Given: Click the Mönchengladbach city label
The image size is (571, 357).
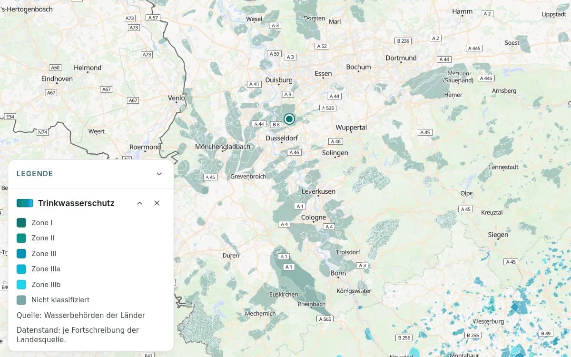Looking at the screenshot, I should click(x=223, y=147).
